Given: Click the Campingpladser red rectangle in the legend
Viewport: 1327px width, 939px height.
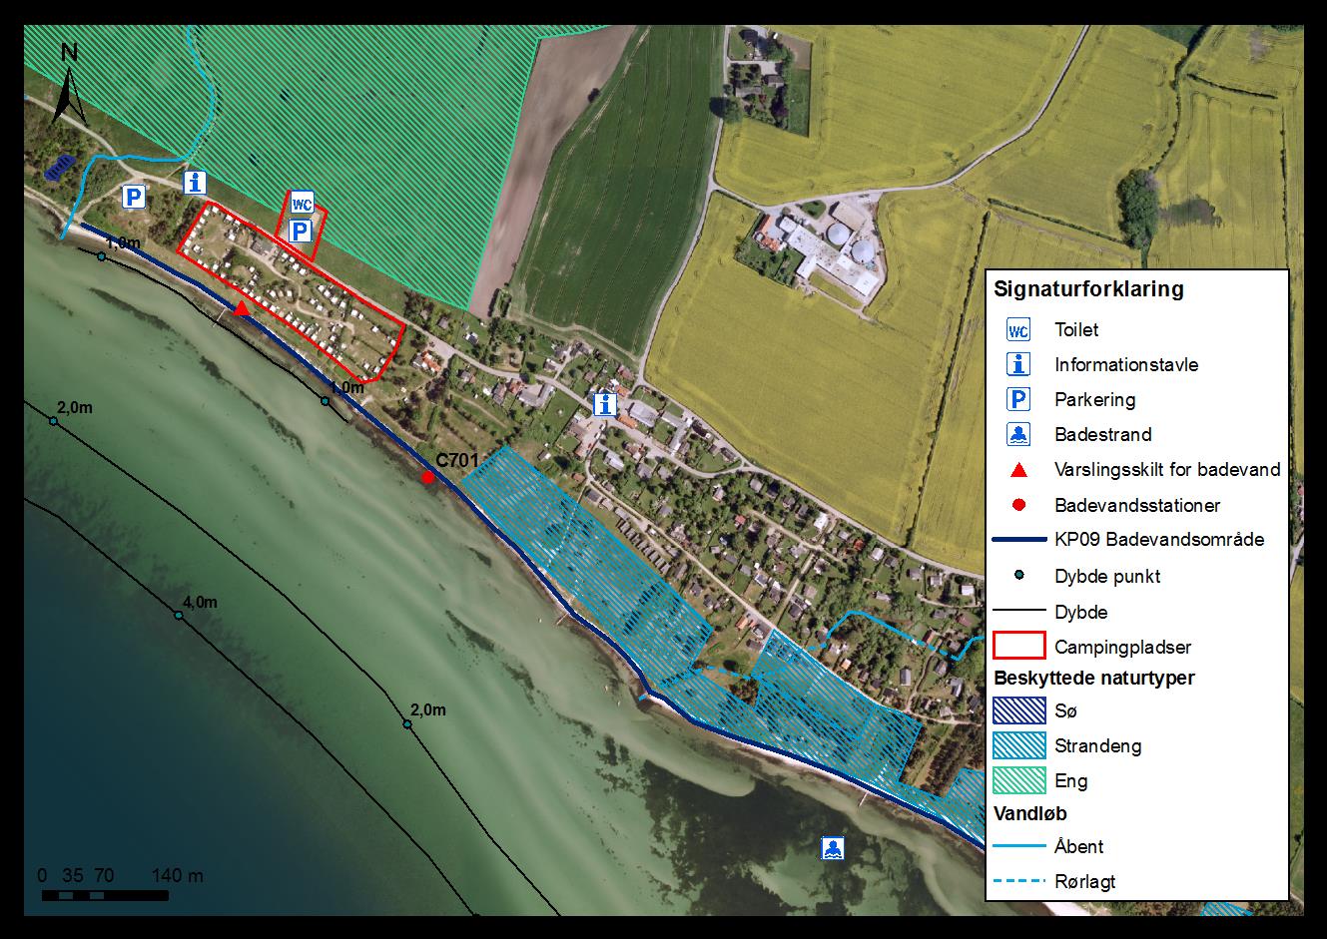Looking at the screenshot, I should click(1018, 646).
